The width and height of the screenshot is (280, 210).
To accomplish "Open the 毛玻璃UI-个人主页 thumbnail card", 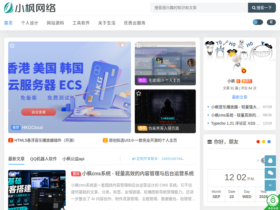I will [165, 63].
